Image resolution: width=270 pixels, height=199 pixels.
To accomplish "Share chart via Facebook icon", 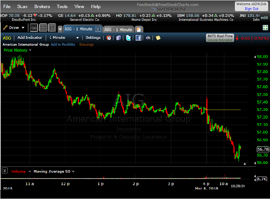I will [x=138, y=38].
